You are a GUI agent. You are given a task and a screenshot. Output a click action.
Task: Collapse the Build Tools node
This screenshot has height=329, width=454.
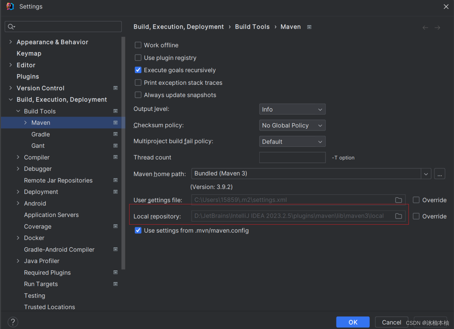click(x=18, y=111)
